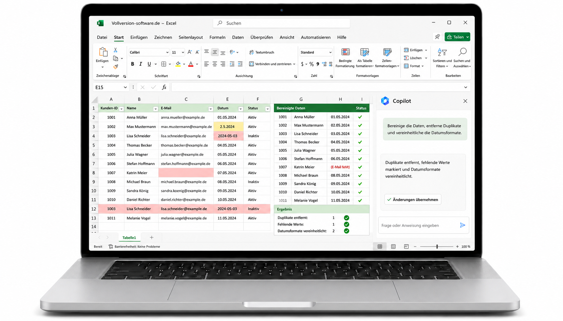Click the Borders grid icon
Viewport: 563px width, 321px height.
tap(164, 64)
